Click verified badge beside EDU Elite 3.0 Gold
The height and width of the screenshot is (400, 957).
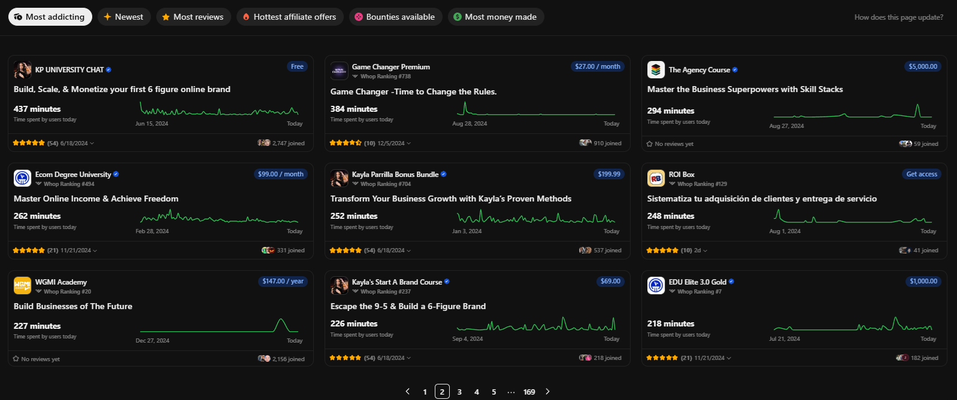731,282
